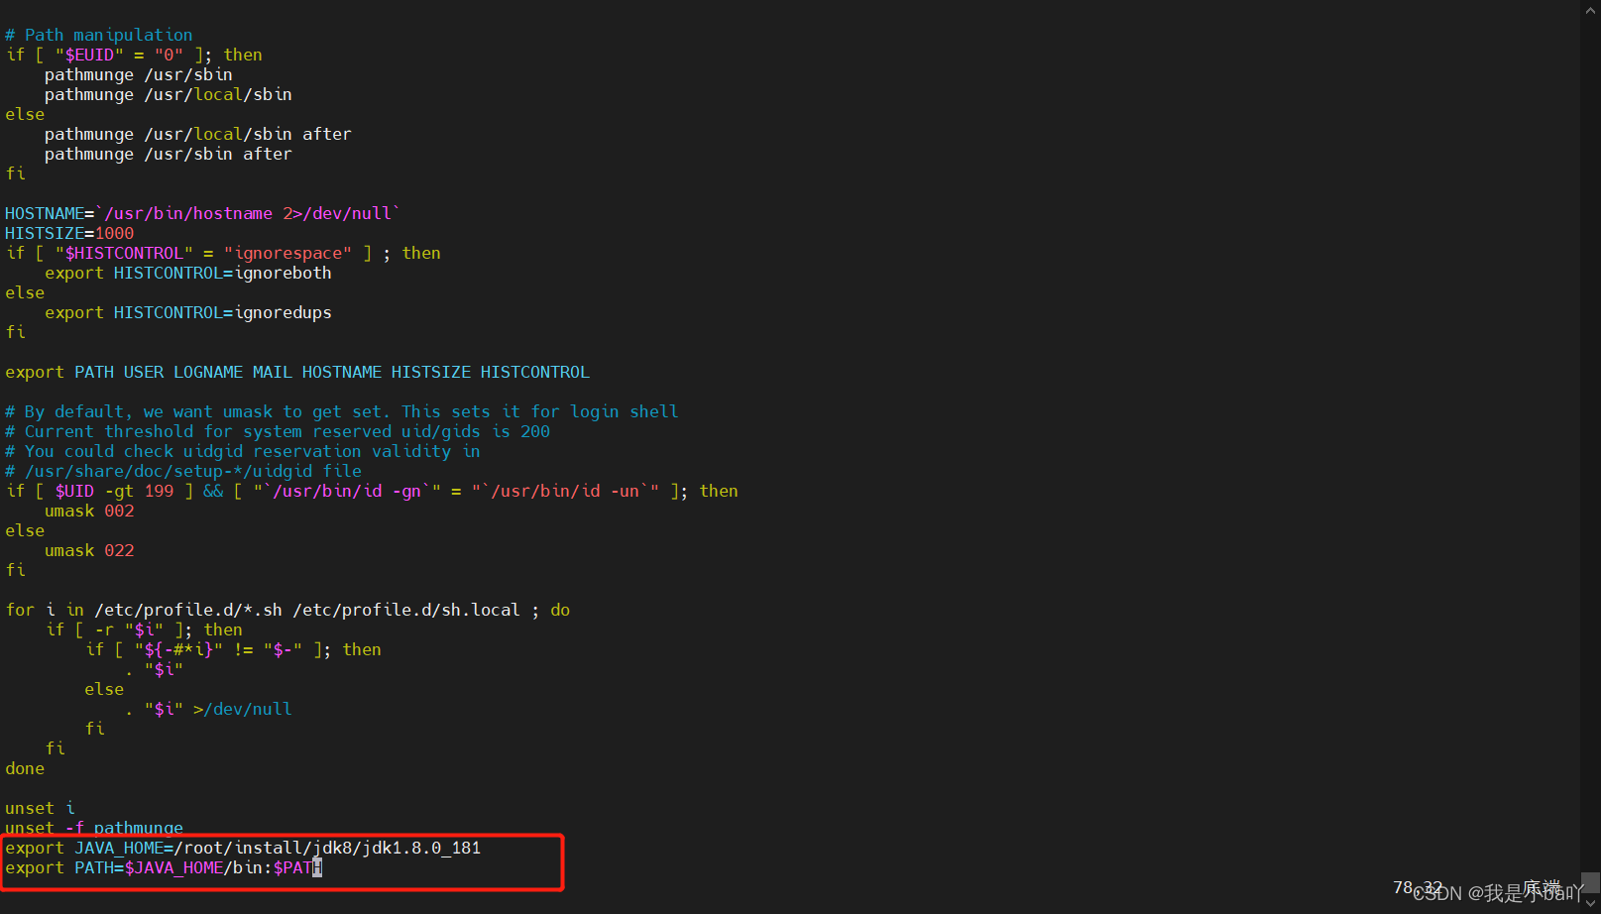Click the 'umask 002' line
Screen dimensions: 1601x914
click(89, 511)
